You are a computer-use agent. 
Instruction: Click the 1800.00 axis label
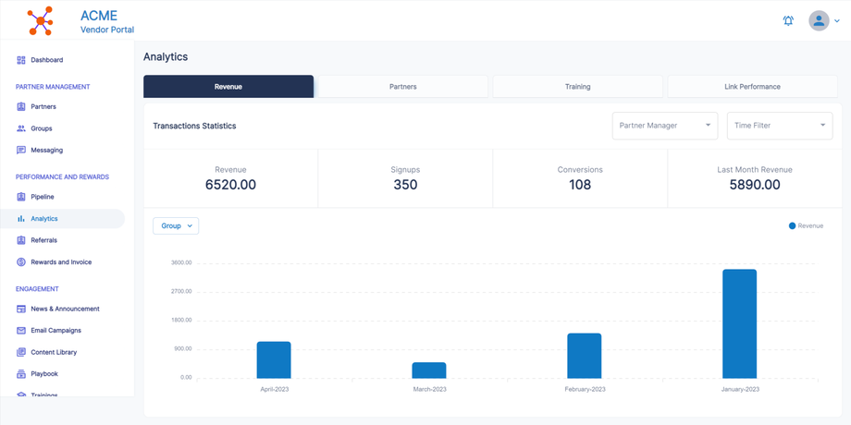point(181,320)
